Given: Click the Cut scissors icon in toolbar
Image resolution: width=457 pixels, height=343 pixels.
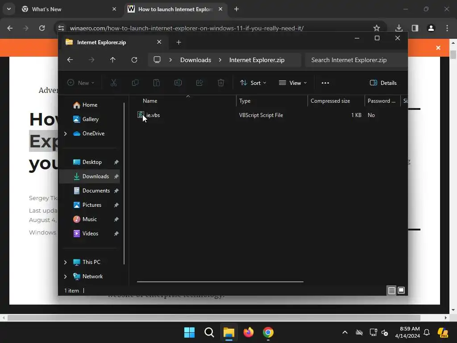Looking at the screenshot, I should 114,83.
